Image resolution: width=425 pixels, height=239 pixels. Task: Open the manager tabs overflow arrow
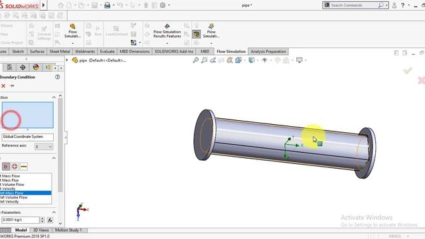click(61, 68)
